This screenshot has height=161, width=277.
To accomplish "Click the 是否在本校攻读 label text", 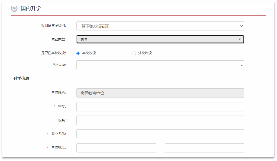I will (x=54, y=53).
